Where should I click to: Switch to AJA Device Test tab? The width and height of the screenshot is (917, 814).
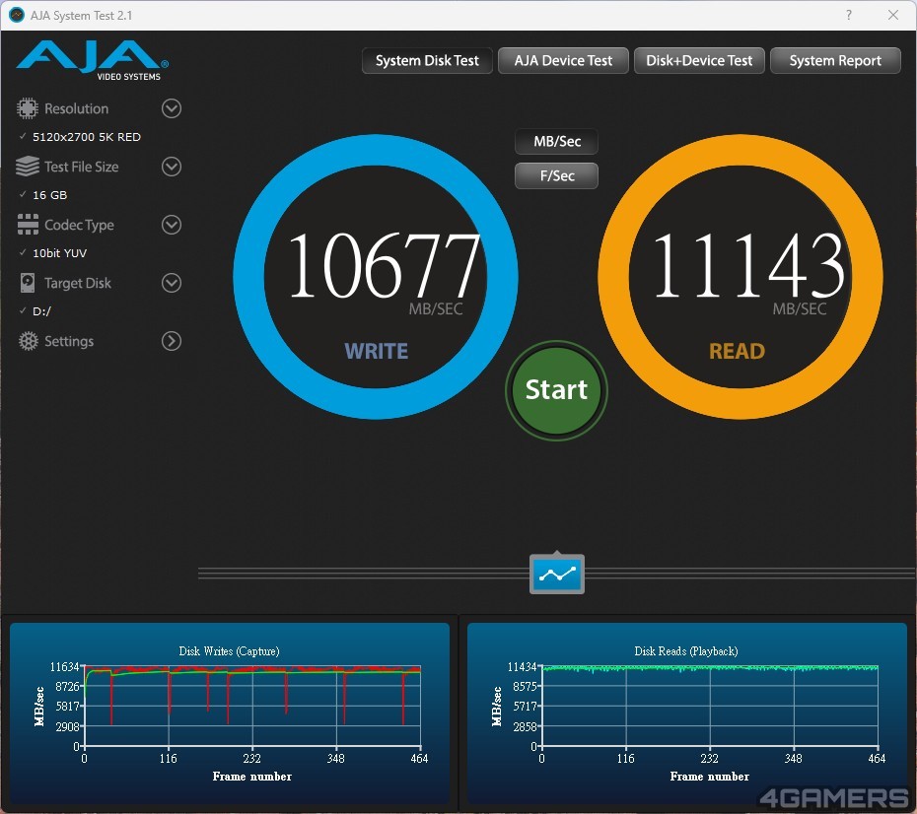(563, 61)
